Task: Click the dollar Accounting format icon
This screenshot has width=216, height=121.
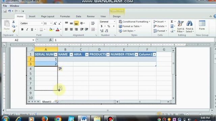Action: pyautogui.click(x=102, y=26)
